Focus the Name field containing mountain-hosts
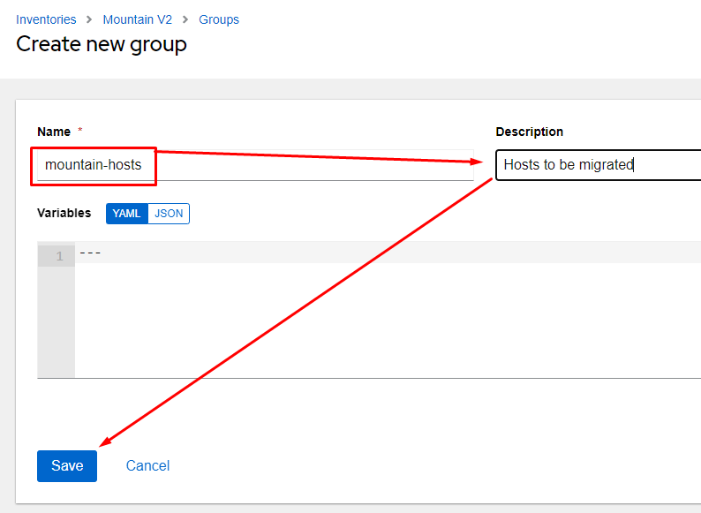701x513 pixels. (x=255, y=165)
